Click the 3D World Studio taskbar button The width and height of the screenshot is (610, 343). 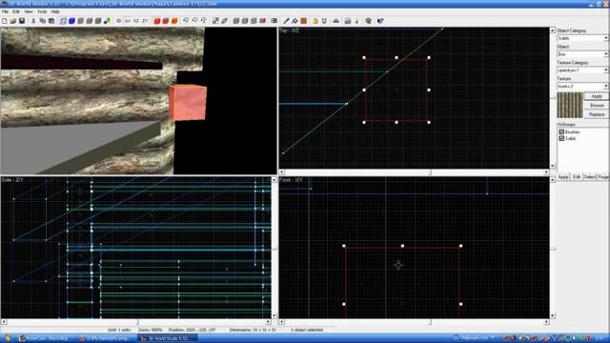tap(168, 338)
